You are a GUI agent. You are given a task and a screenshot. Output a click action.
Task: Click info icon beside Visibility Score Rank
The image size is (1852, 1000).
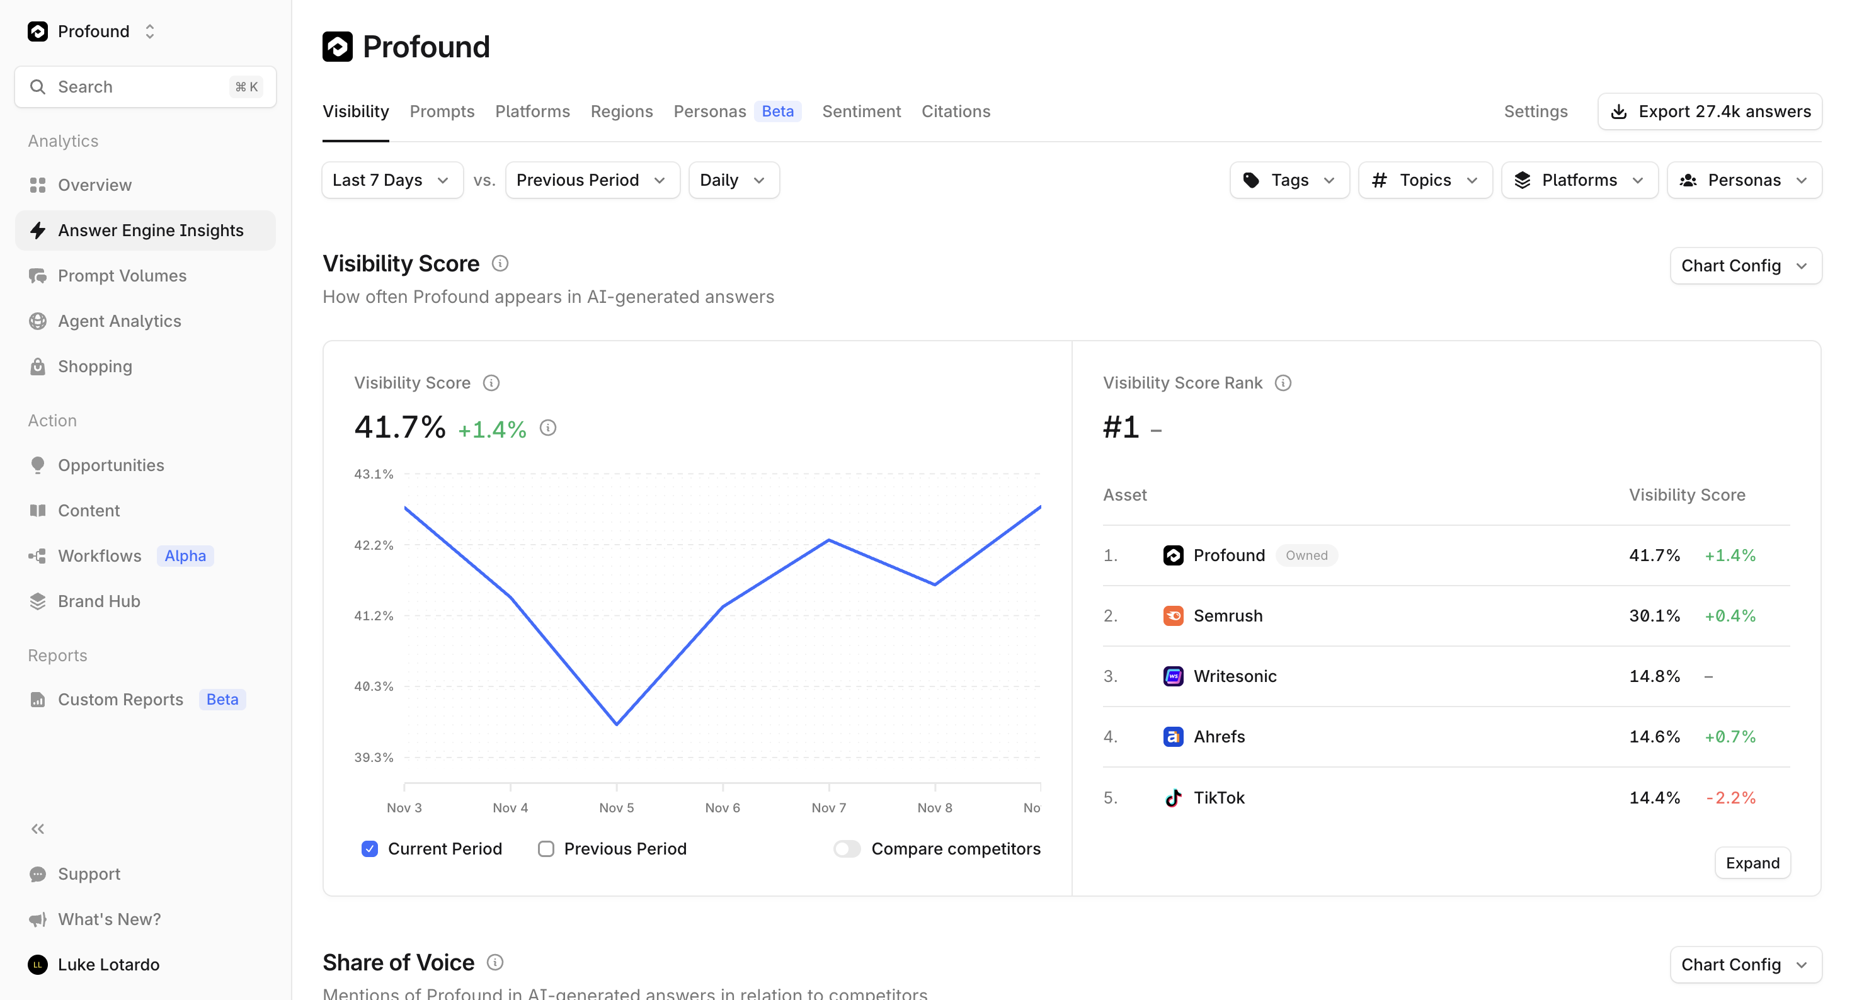coord(1283,383)
